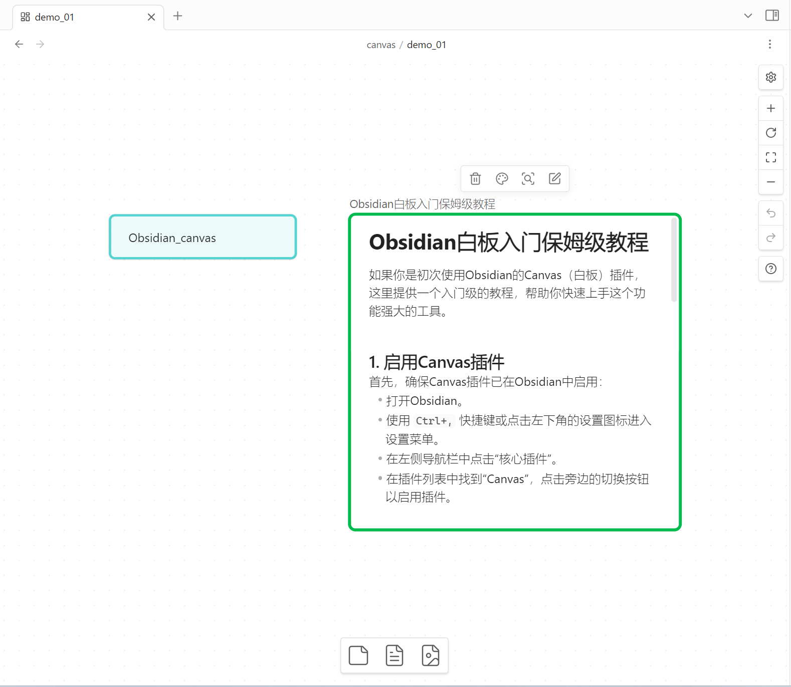This screenshot has width=791, height=687.
Task: Undo the last canvas action
Action: [771, 213]
